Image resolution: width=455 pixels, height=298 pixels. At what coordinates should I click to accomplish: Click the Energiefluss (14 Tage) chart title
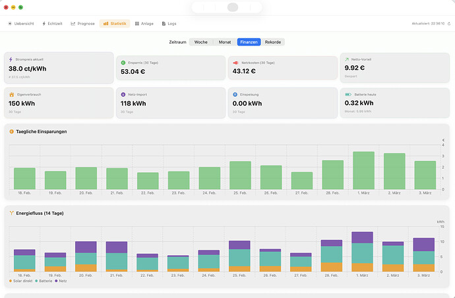[x=40, y=213]
